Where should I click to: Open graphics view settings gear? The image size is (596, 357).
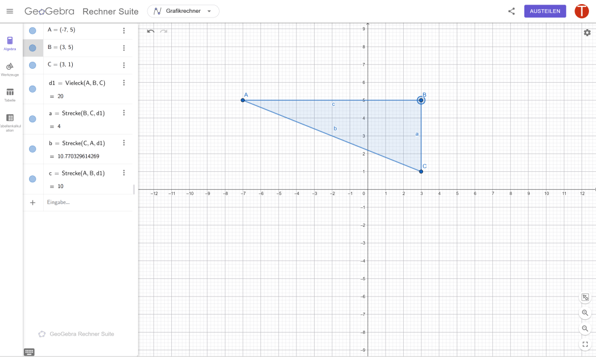click(587, 33)
